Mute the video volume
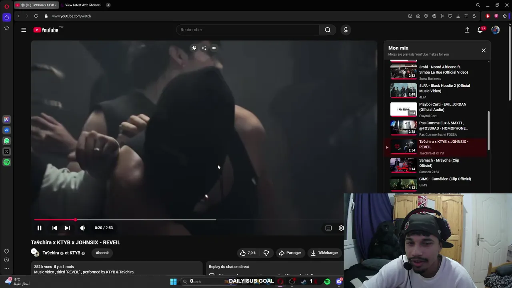Viewport: 512px width, 288px height. click(82, 228)
